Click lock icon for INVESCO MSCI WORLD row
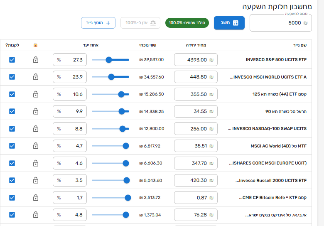The image size is (324, 226). (x=35, y=77)
